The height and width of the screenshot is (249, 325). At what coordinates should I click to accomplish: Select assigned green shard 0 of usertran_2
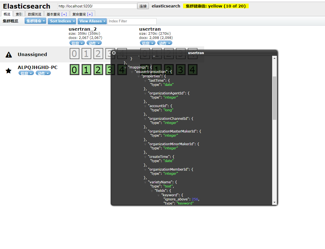[74, 70]
